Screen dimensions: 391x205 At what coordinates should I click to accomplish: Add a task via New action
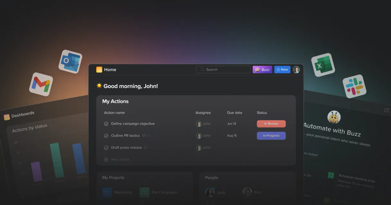(117, 159)
